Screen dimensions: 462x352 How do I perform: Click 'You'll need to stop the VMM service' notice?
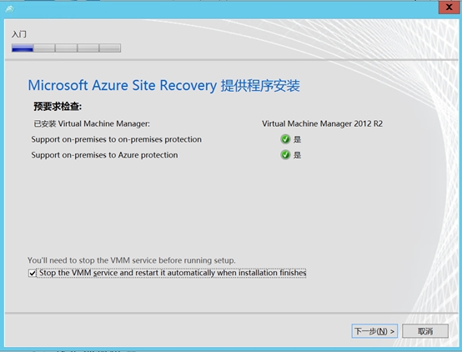point(132,260)
